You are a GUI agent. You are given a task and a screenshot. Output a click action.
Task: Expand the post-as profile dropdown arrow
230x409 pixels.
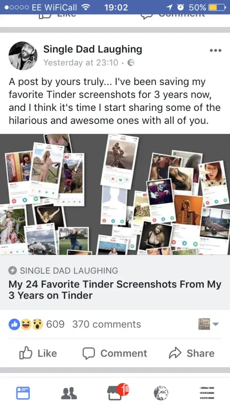(215, 324)
